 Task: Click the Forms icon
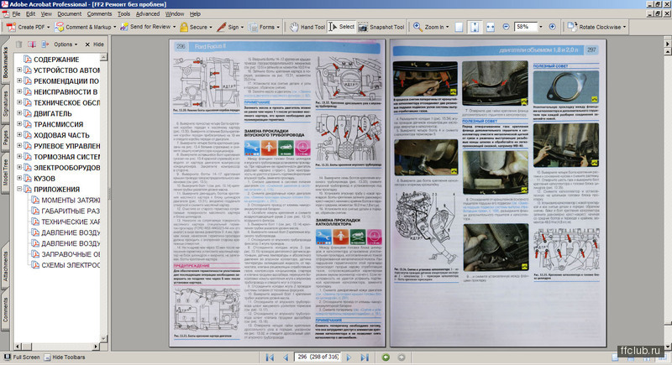(x=254, y=27)
